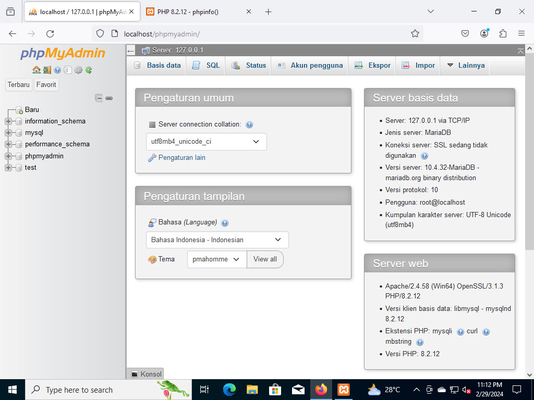534x400 pixels.
Task: Expand the mysql database tree node
Action: 8,132
